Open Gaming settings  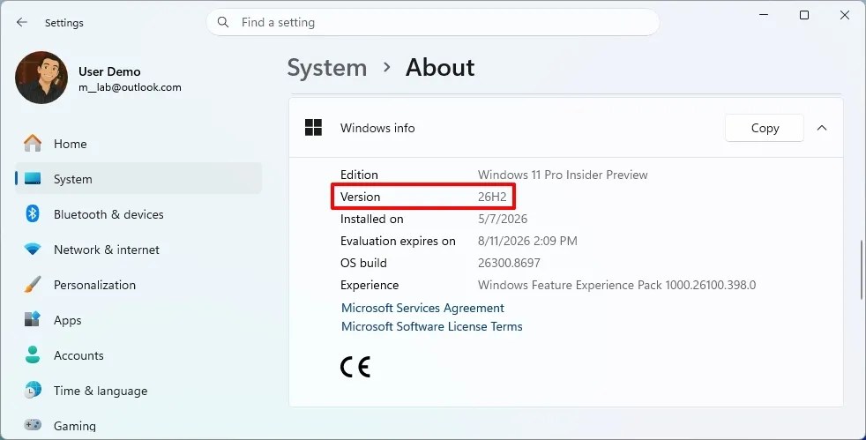[x=138, y=426]
